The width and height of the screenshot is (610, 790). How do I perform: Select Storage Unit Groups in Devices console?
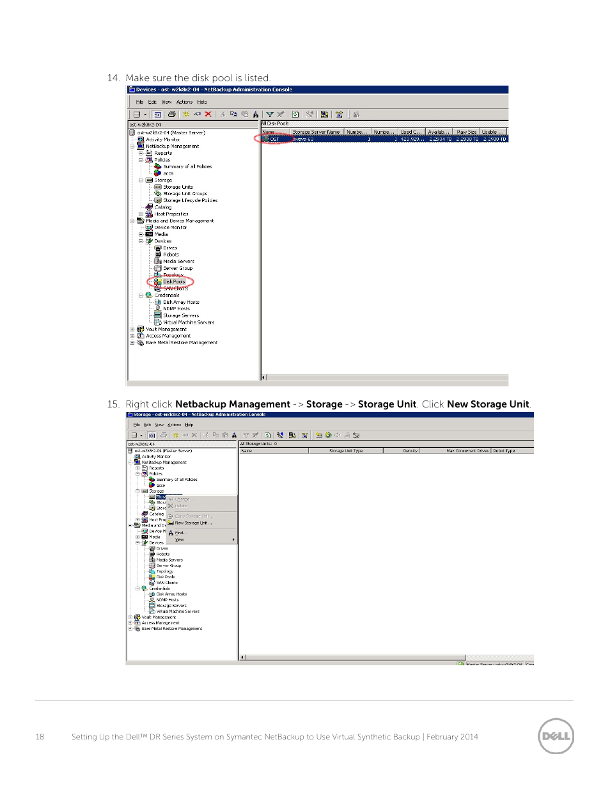pos(185,194)
